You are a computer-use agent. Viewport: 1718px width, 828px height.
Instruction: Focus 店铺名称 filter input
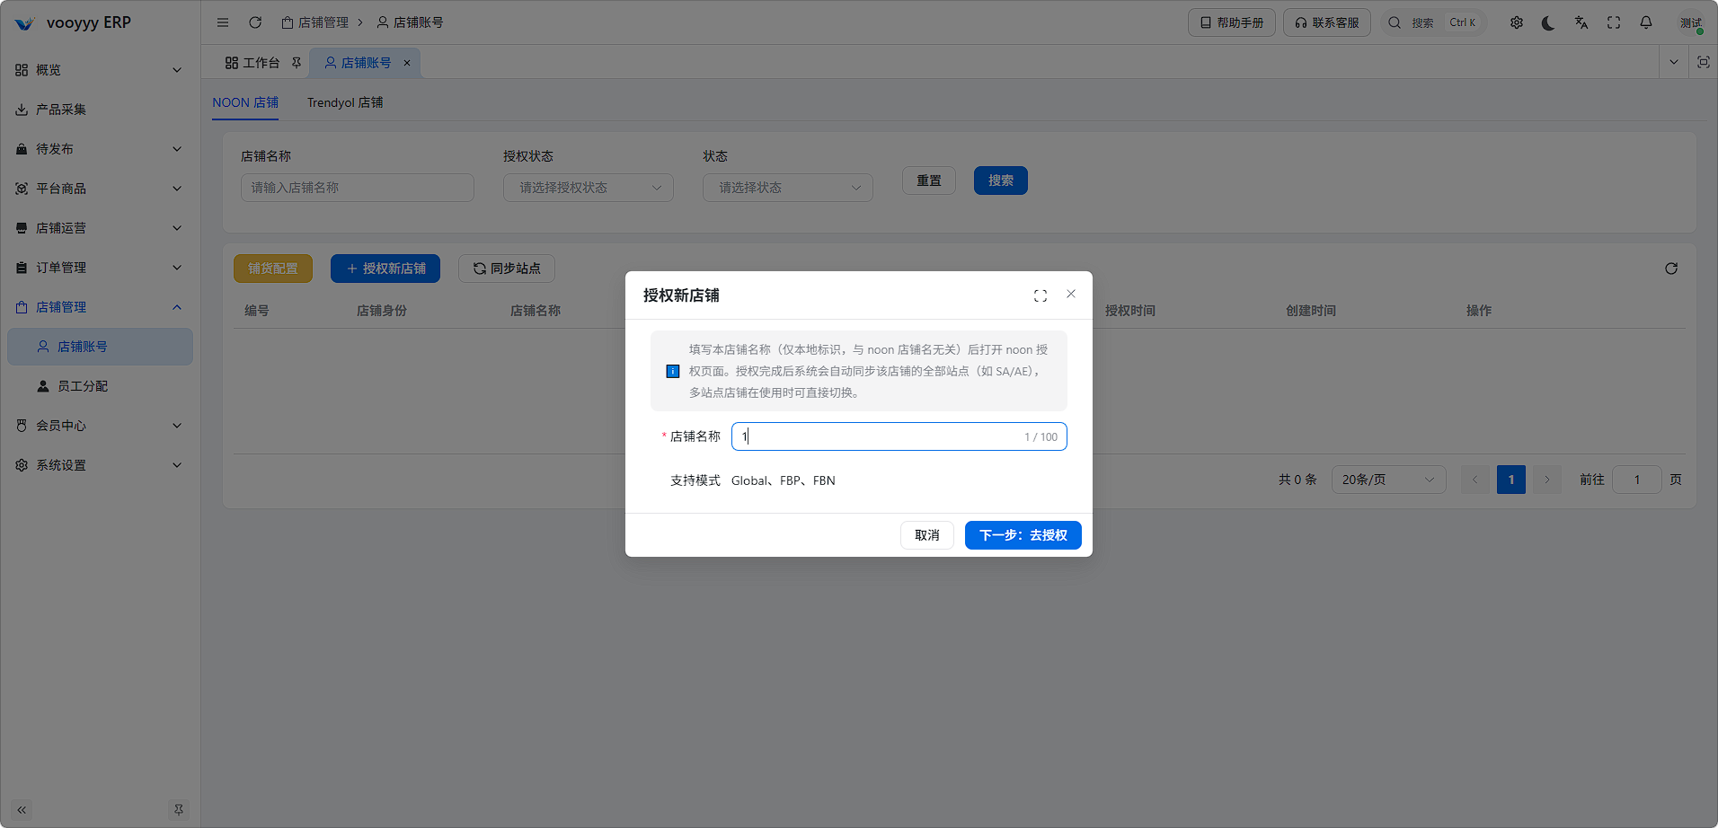click(x=358, y=188)
